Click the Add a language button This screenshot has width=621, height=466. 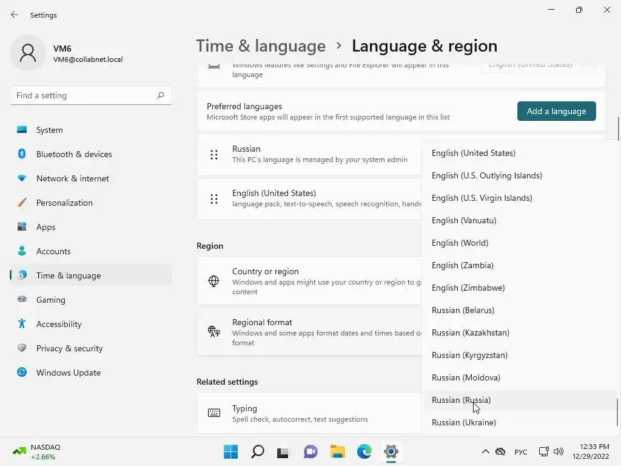pyautogui.click(x=557, y=111)
